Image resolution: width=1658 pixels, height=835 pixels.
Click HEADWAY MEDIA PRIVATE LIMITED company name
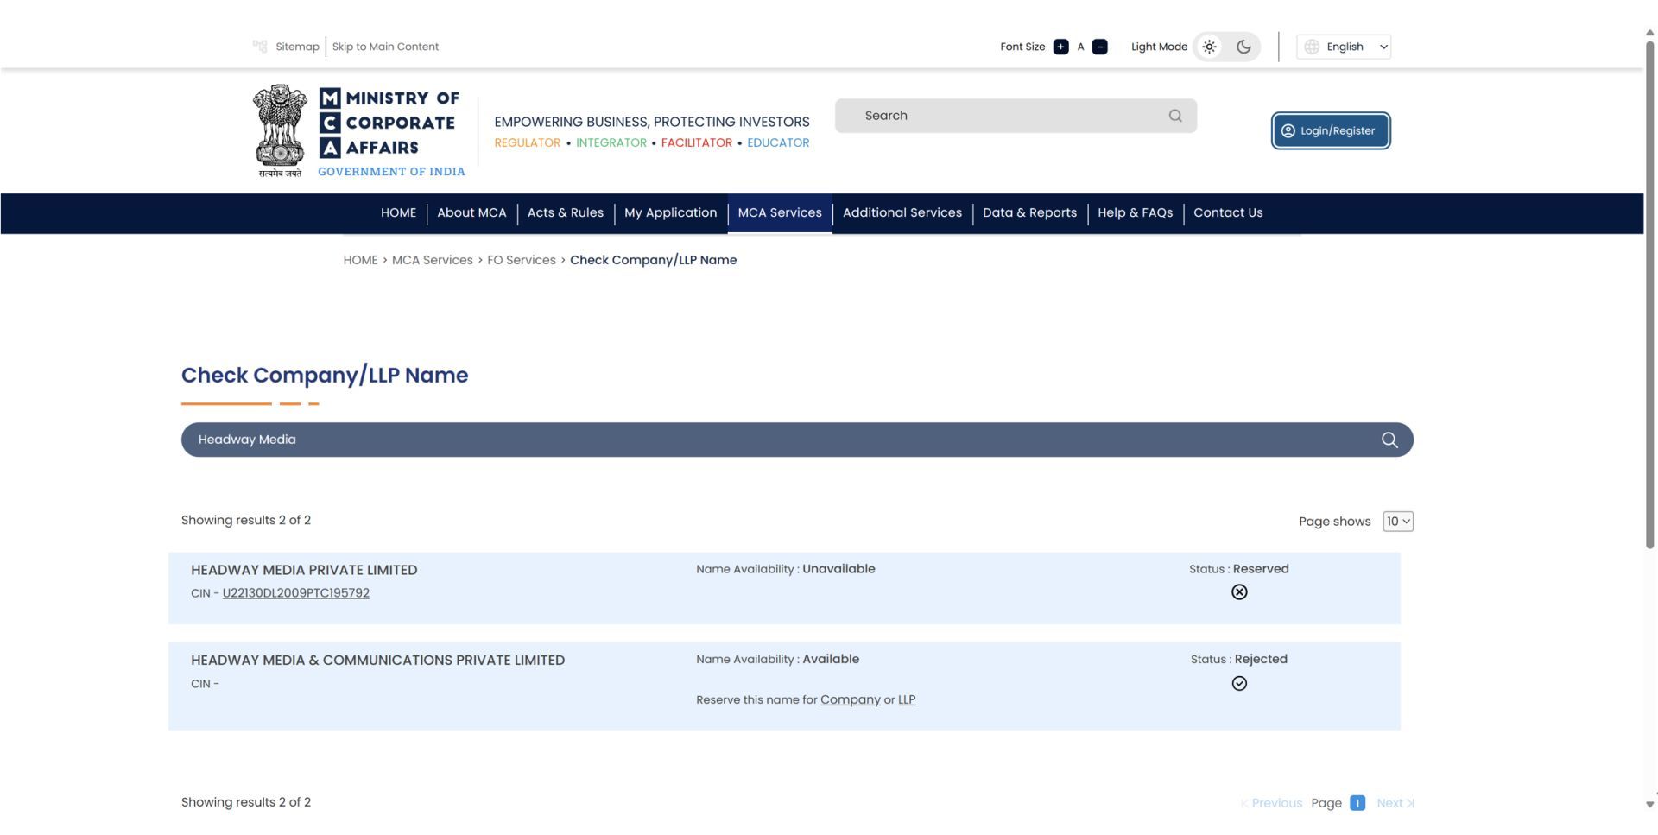tap(304, 570)
